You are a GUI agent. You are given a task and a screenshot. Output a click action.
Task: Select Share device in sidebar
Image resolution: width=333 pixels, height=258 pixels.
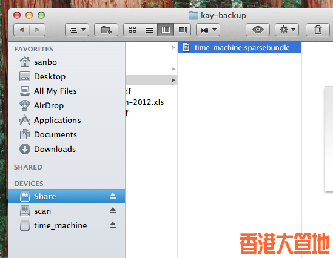tap(67, 196)
